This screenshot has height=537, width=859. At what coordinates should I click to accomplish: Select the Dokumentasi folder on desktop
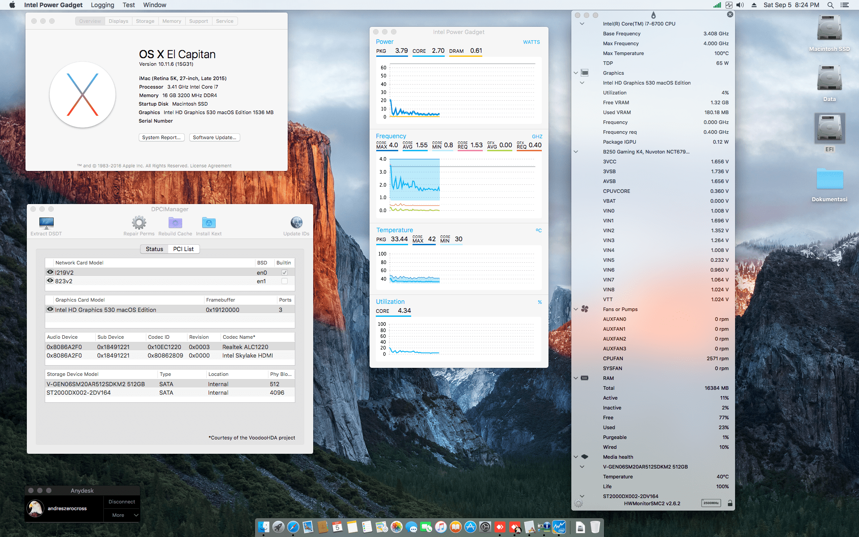[830, 179]
